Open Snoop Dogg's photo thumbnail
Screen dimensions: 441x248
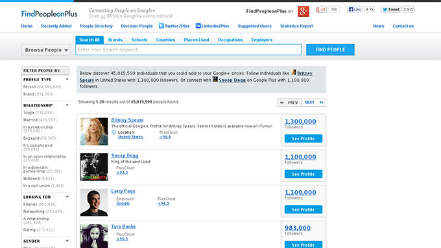94,167
